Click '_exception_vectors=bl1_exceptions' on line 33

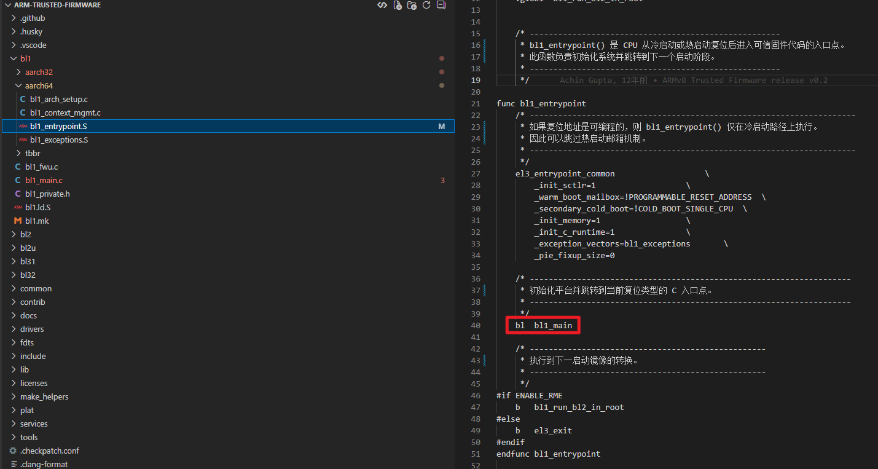click(613, 244)
